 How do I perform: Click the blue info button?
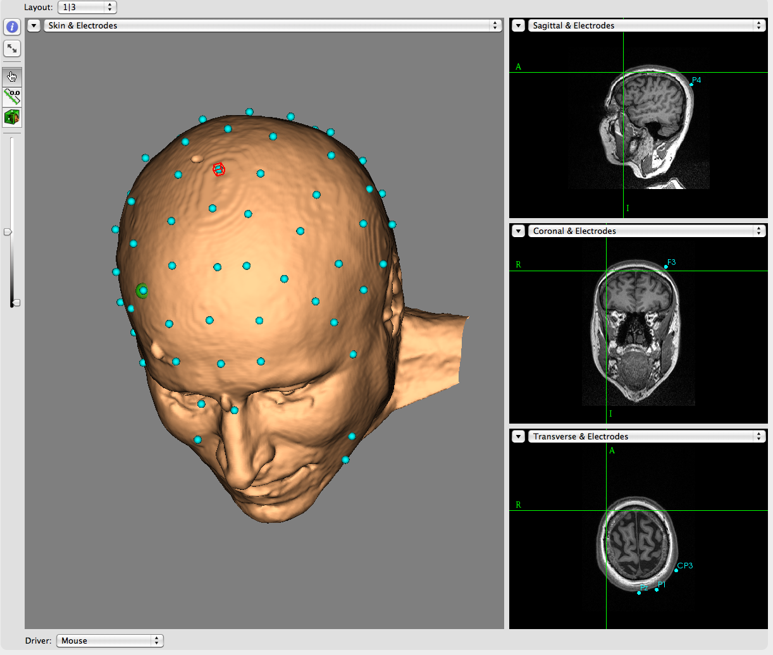click(x=12, y=27)
